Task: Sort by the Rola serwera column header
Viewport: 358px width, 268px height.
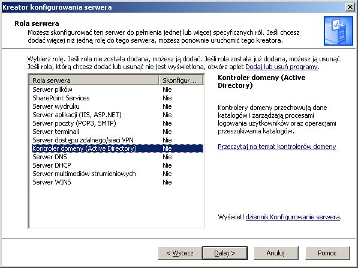Action: (94, 81)
